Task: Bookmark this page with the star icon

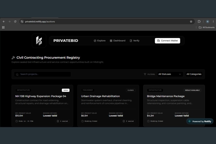Action: click(191, 21)
